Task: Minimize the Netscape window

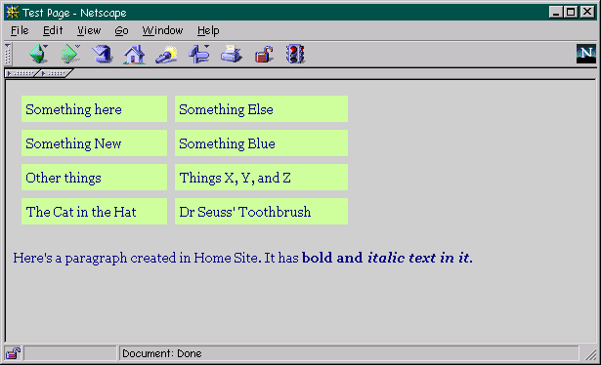Action: tap(555, 12)
